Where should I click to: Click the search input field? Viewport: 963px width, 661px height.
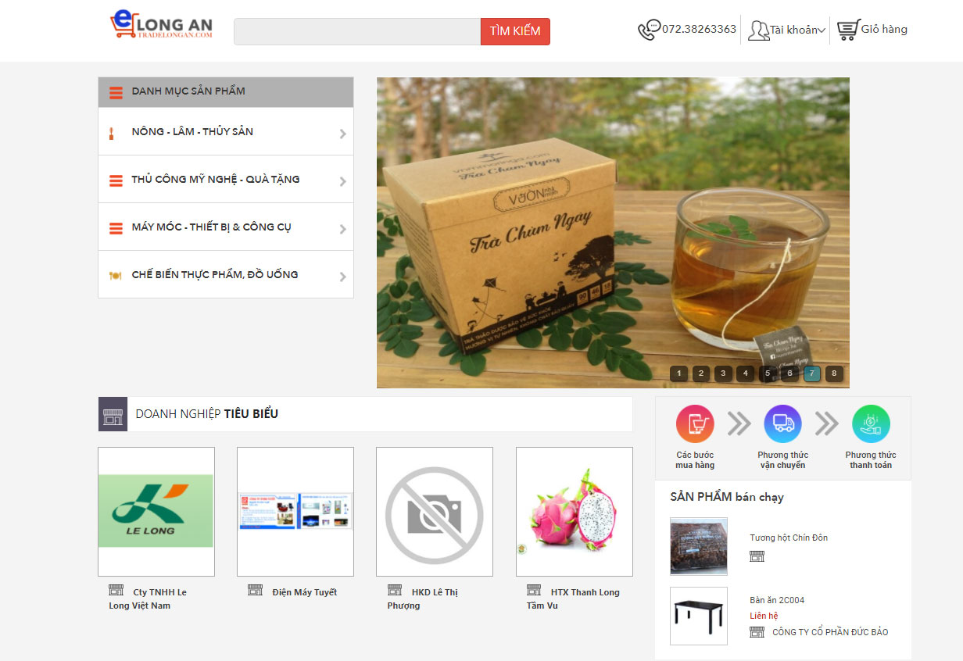click(x=357, y=32)
